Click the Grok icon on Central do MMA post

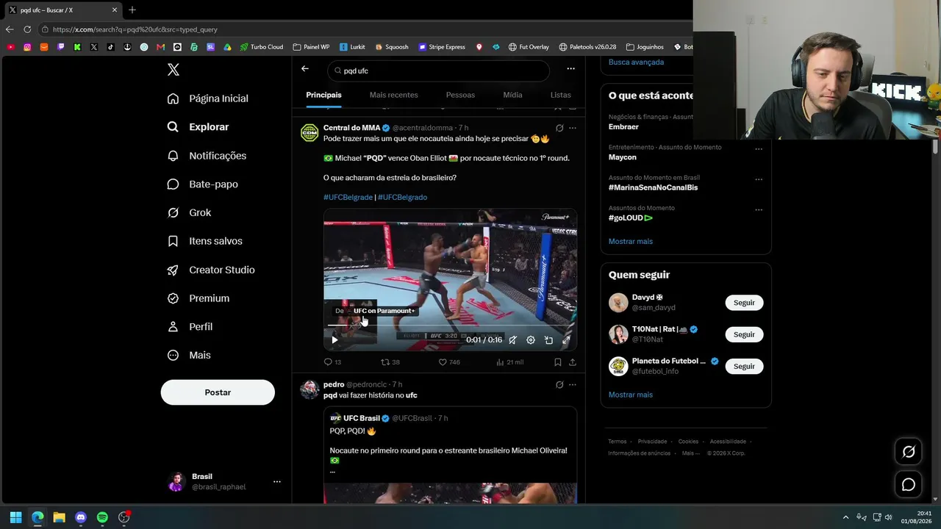pyautogui.click(x=559, y=128)
